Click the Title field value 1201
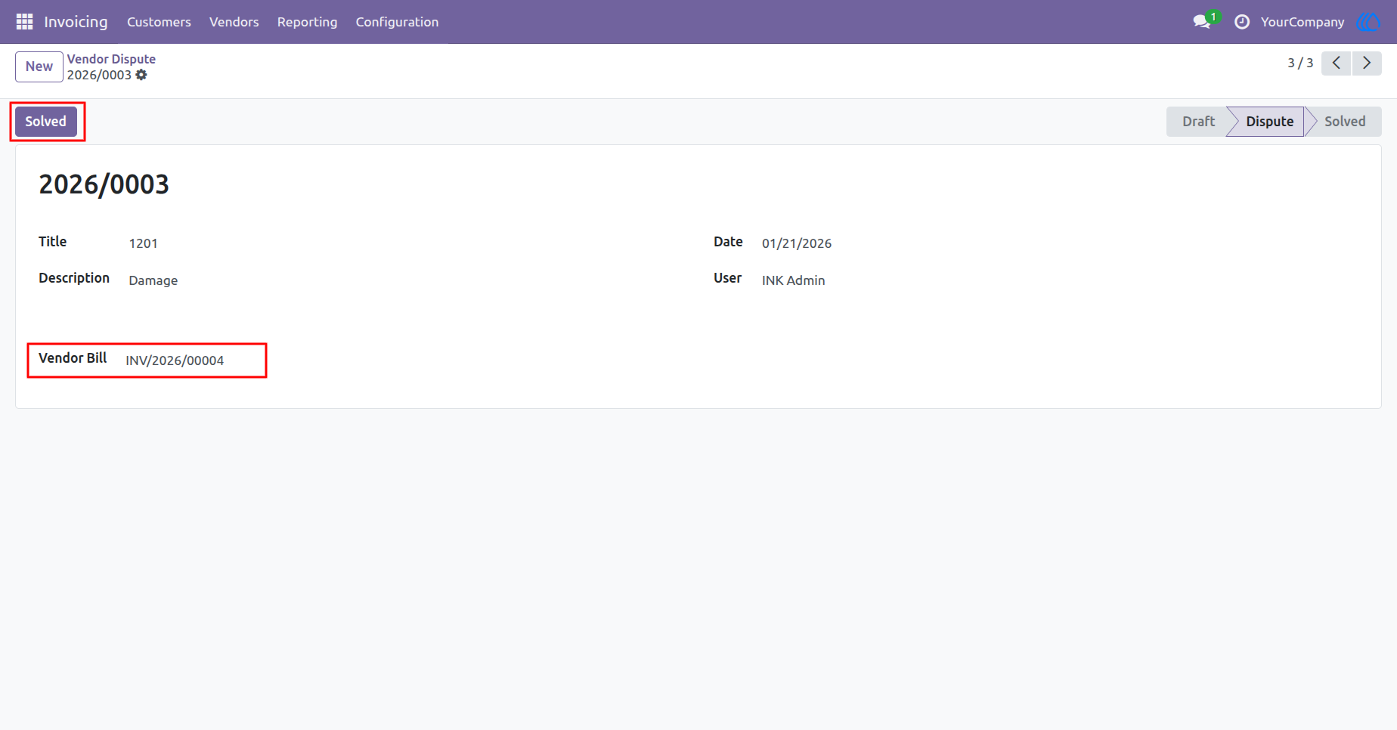Image resolution: width=1397 pixels, height=730 pixels. pyautogui.click(x=143, y=243)
